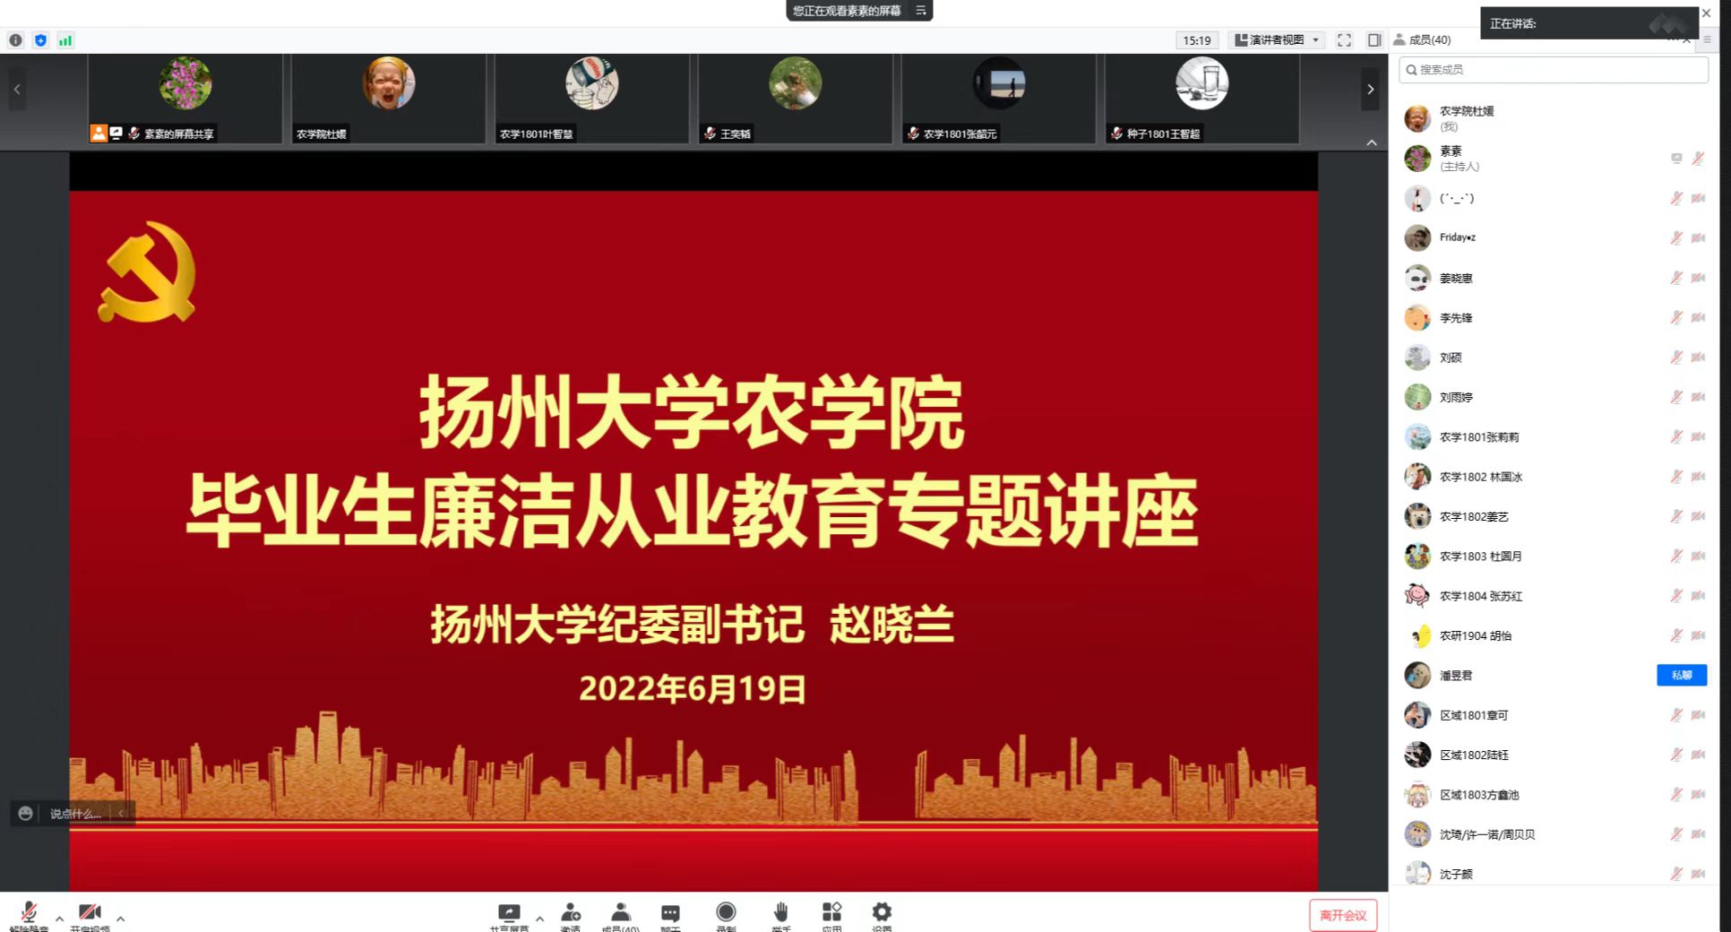Toggle the side panel layout icon
The height and width of the screenshot is (932, 1731).
coord(1374,40)
